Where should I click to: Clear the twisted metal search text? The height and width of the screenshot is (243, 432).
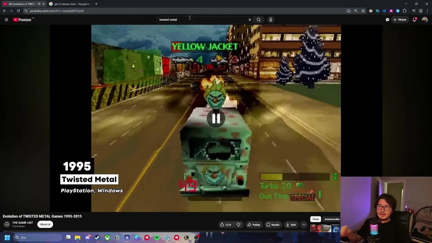click(250, 20)
